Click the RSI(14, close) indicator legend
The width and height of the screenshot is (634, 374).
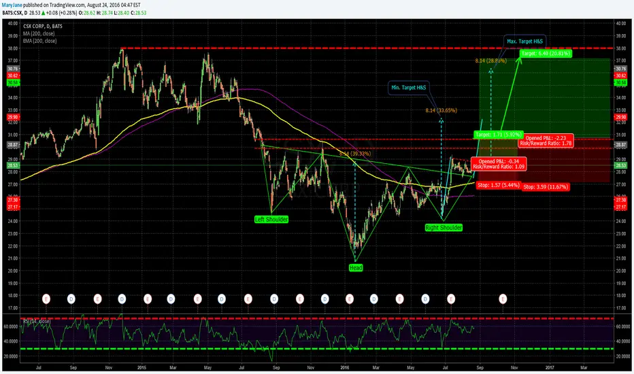[36, 321]
